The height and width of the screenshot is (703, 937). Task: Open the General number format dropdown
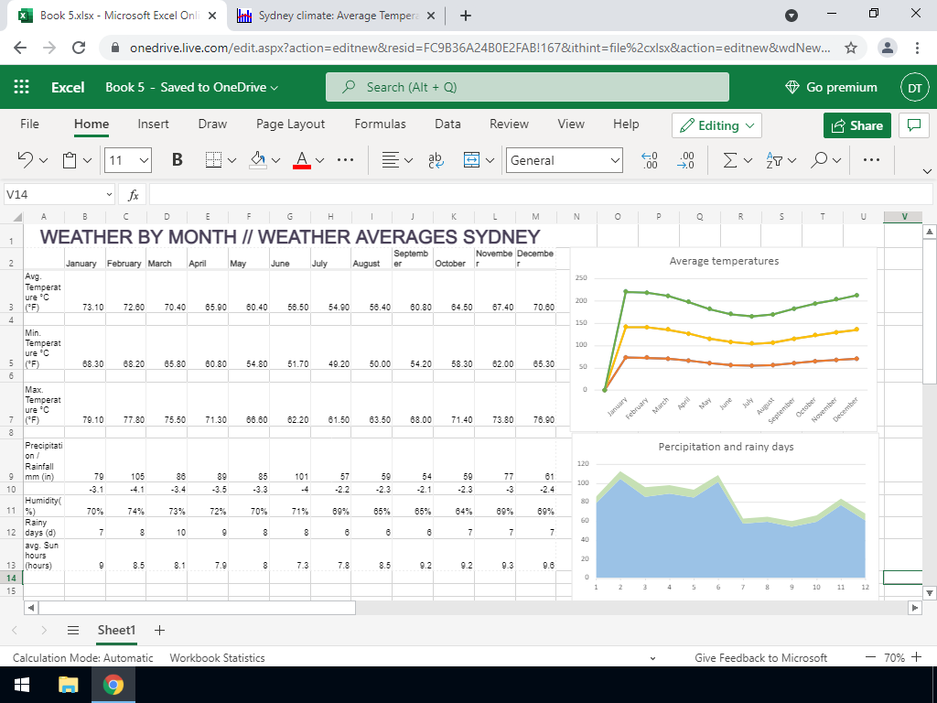coord(565,160)
